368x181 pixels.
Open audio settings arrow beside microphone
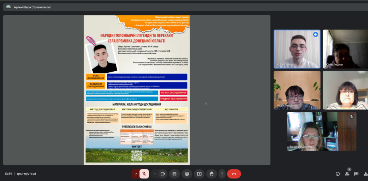pos(136,174)
